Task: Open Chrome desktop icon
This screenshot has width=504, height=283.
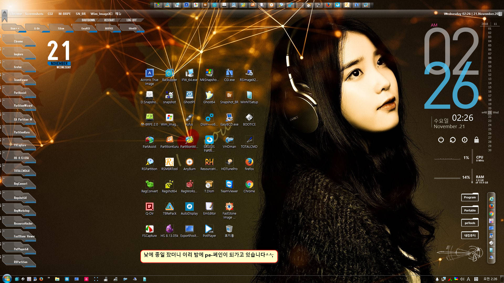Action: tap(249, 187)
